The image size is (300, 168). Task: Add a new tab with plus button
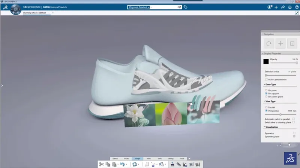[x=53, y=13]
